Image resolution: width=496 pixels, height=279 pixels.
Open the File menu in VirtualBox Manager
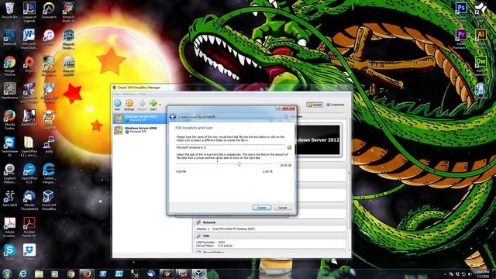117,94
